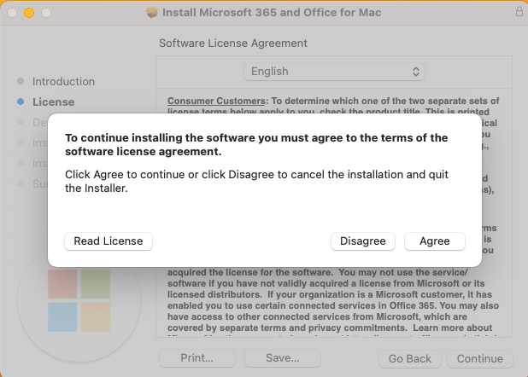
Task: Click the Go Back button
Action: pos(410,358)
